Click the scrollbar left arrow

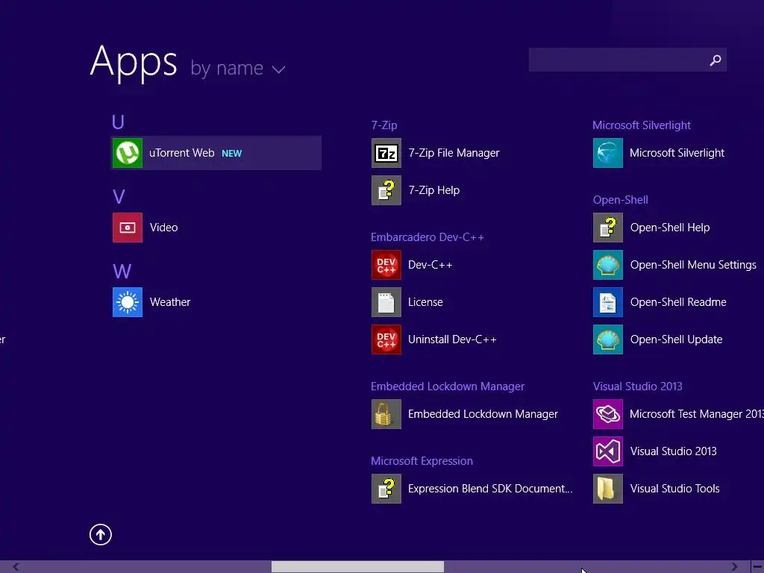16,567
